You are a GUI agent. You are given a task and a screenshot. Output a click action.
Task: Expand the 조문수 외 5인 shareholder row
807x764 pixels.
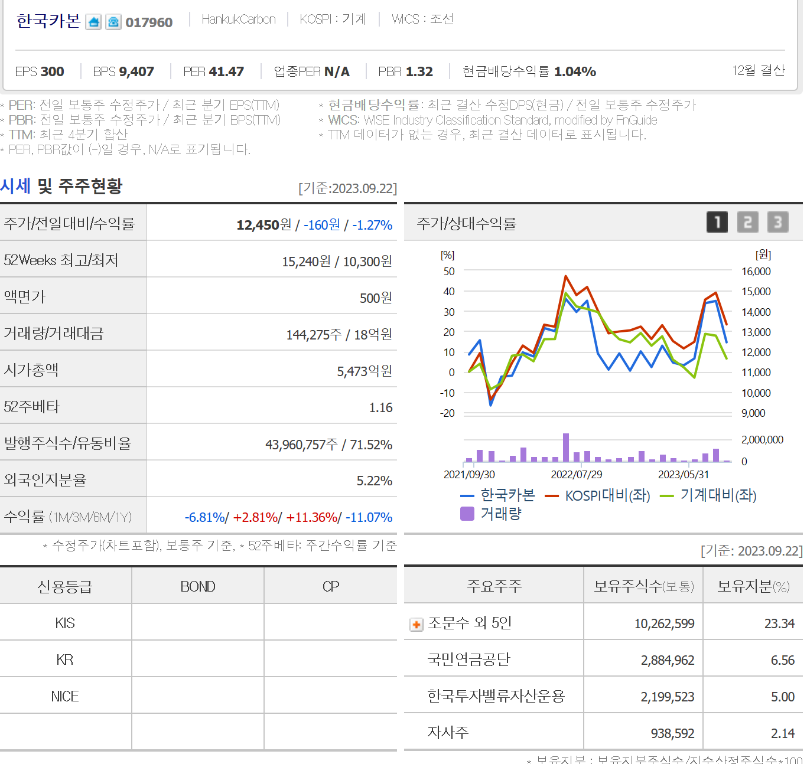(416, 624)
